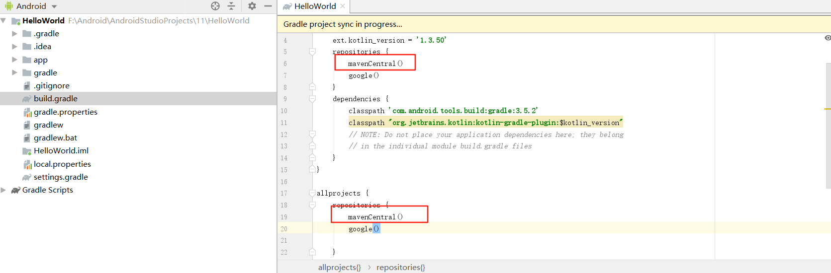Toggle code fold at line 12 comment
Screen dimensions: 831x273
312,135
